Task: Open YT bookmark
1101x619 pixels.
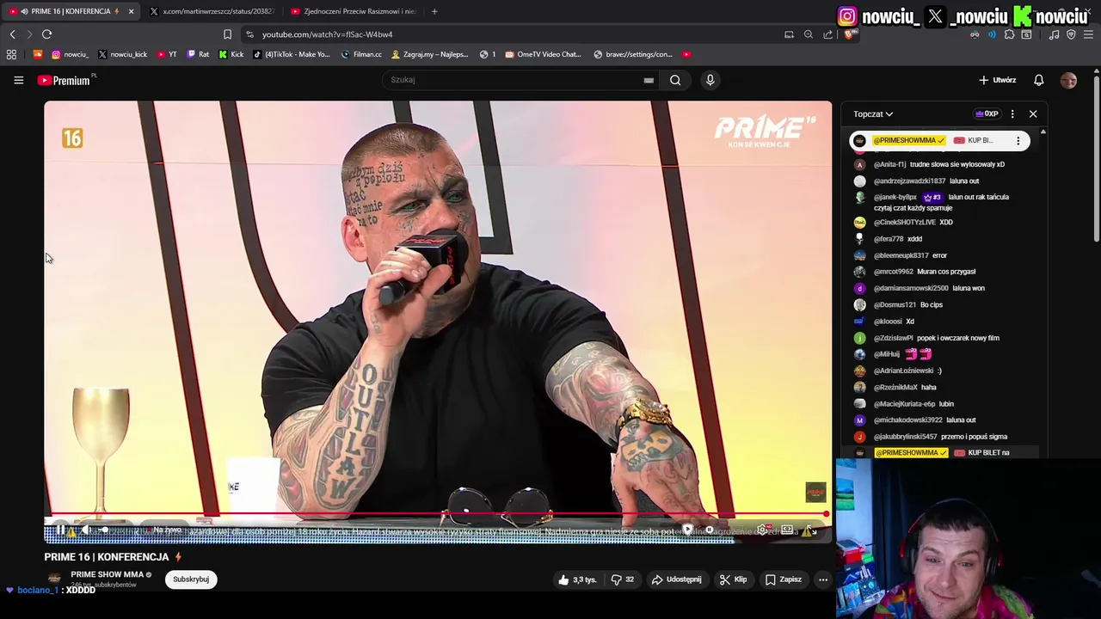Action: pyautogui.click(x=167, y=54)
